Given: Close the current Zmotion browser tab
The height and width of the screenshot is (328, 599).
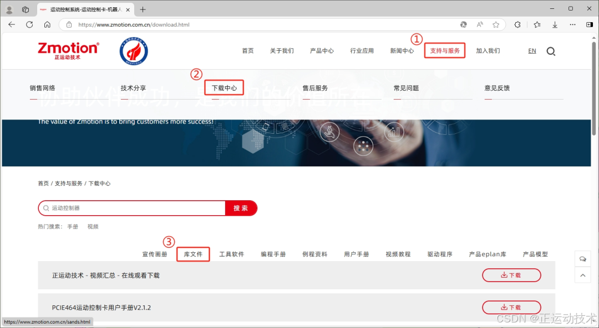Looking at the screenshot, I should (127, 9).
